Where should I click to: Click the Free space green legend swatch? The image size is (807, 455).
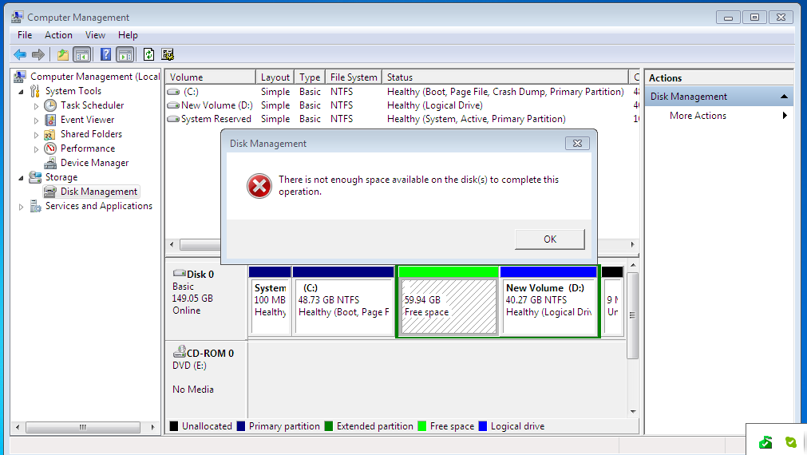click(x=422, y=426)
